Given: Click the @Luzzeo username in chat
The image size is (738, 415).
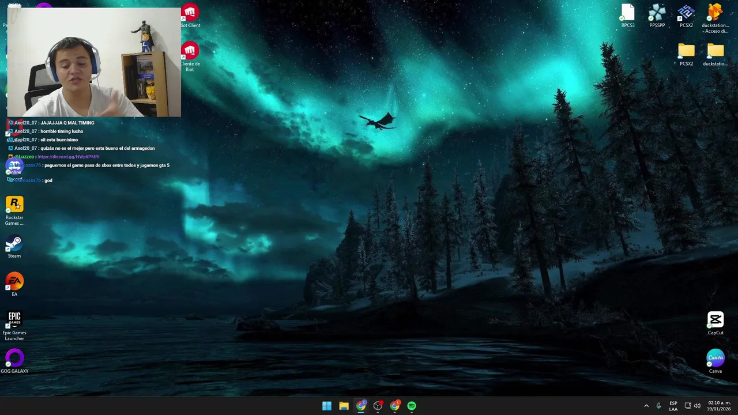Looking at the screenshot, I should pos(24,157).
